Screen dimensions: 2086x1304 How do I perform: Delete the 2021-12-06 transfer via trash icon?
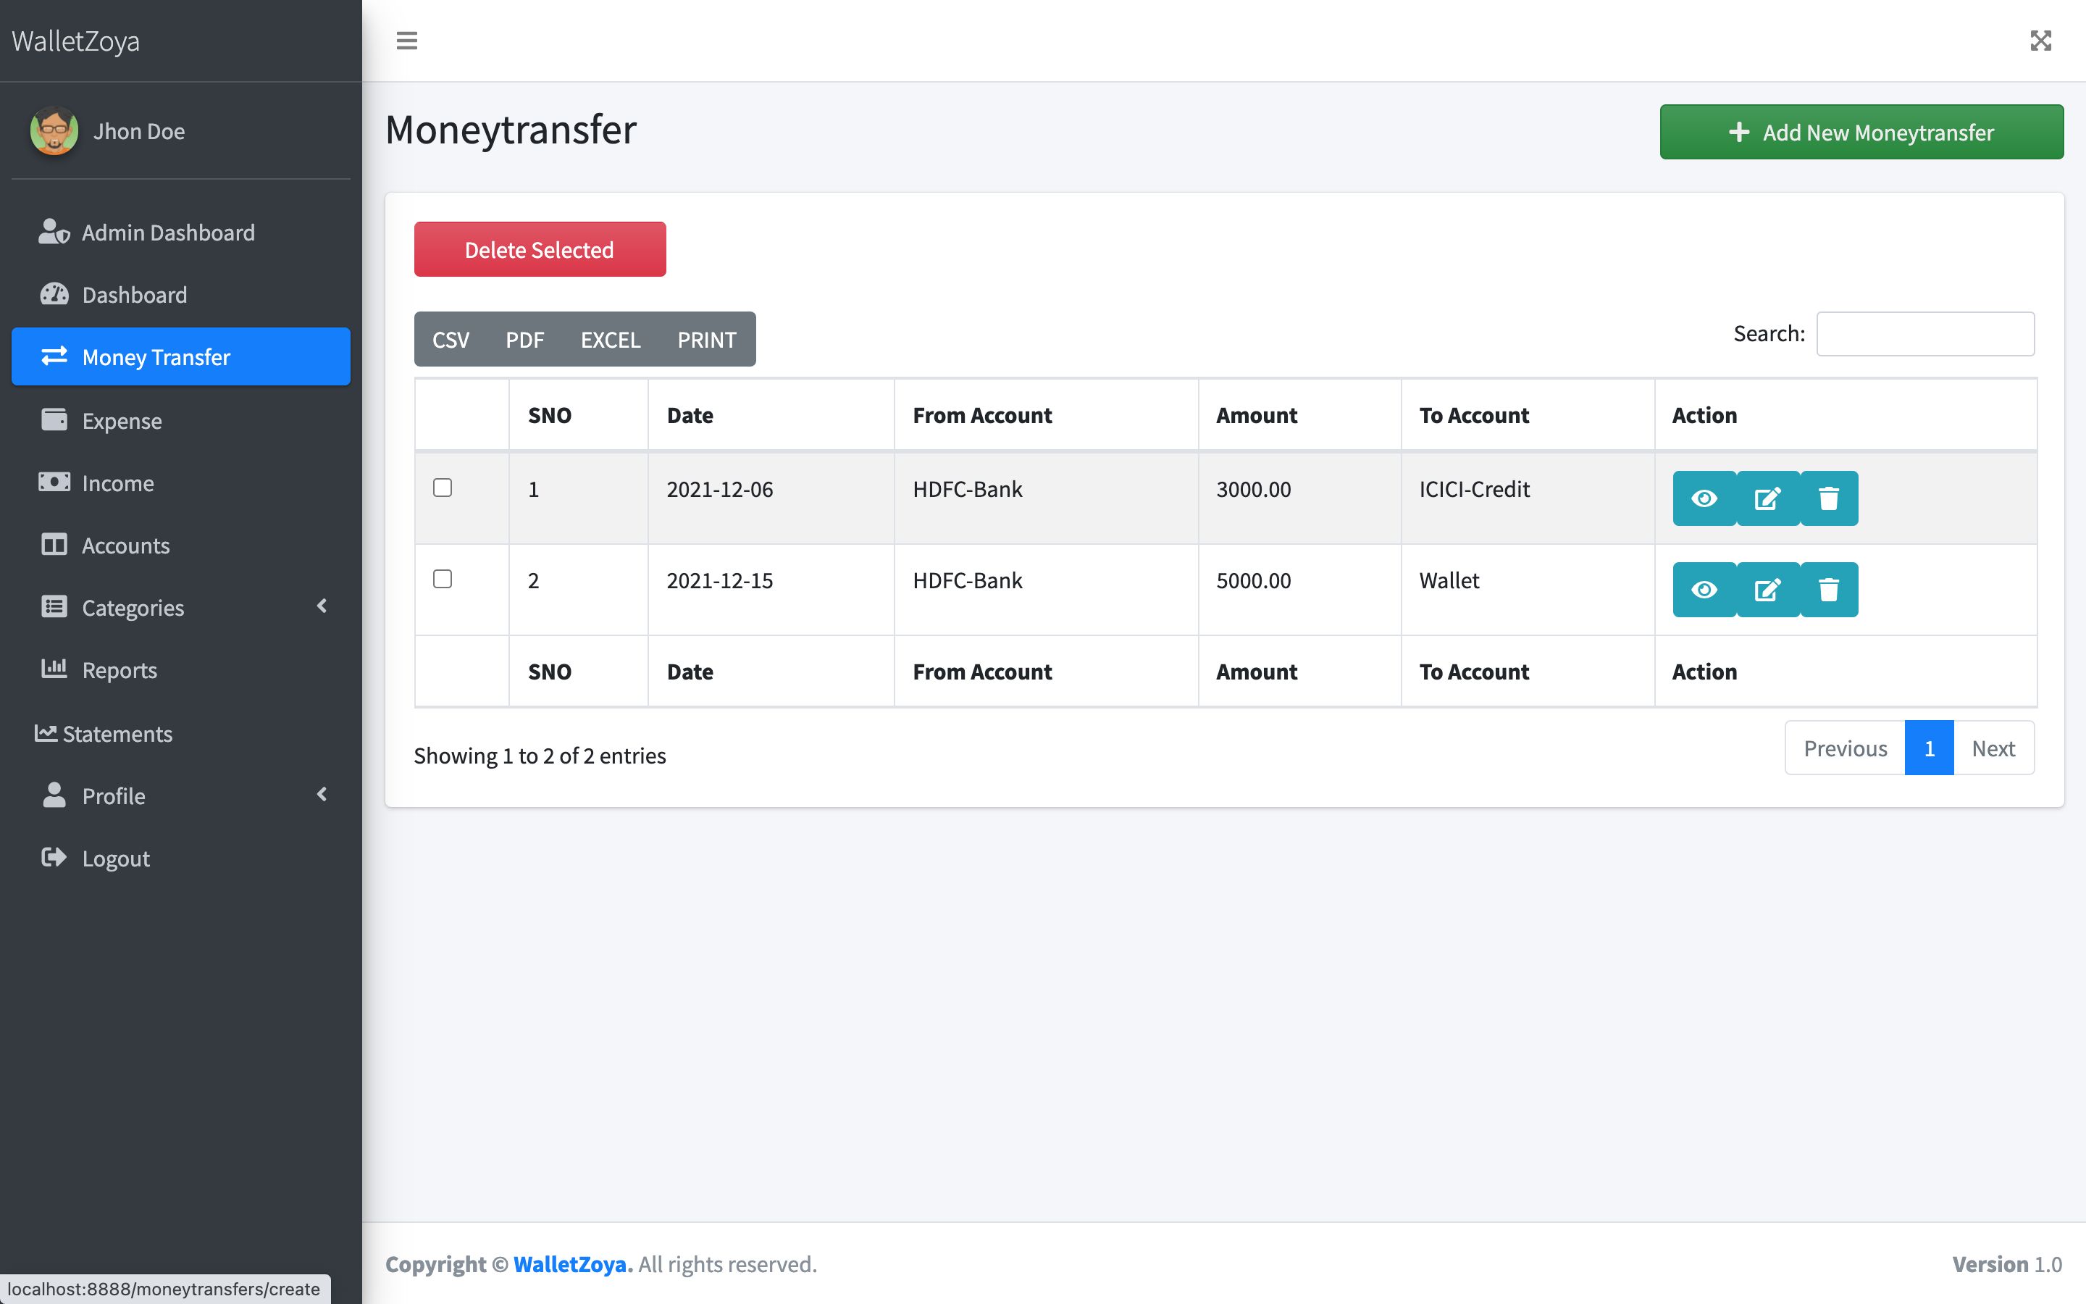[1829, 498]
